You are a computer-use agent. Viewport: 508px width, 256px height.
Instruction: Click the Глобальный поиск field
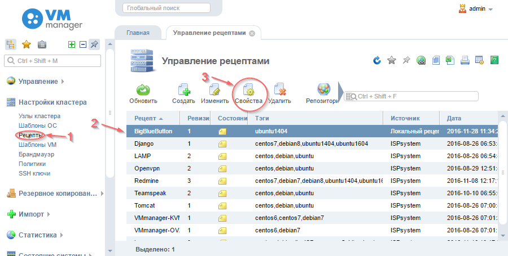(x=167, y=8)
